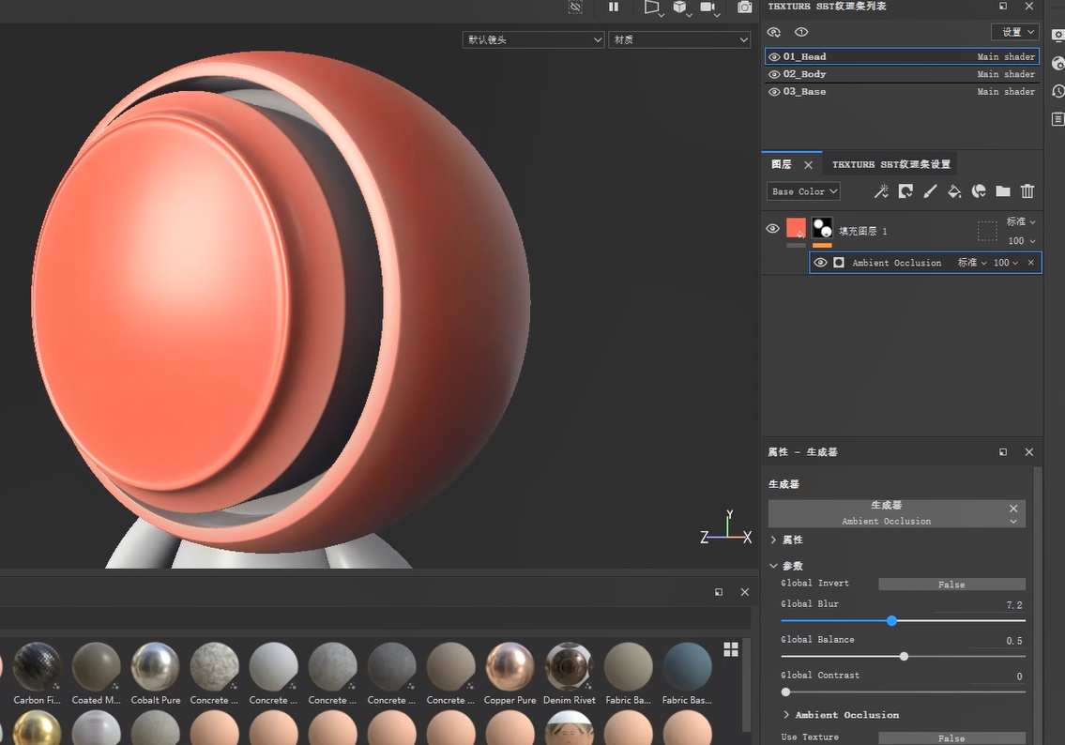Click the Global Contrast slider handle
This screenshot has width=1065, height=745.
(x=785, y=692)
